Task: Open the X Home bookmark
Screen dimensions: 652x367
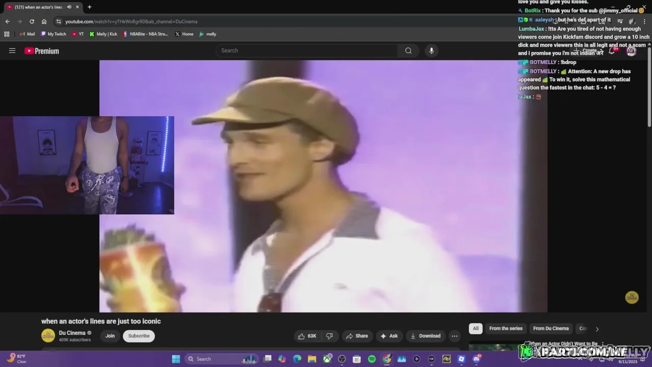Action: tap(184, 34)
